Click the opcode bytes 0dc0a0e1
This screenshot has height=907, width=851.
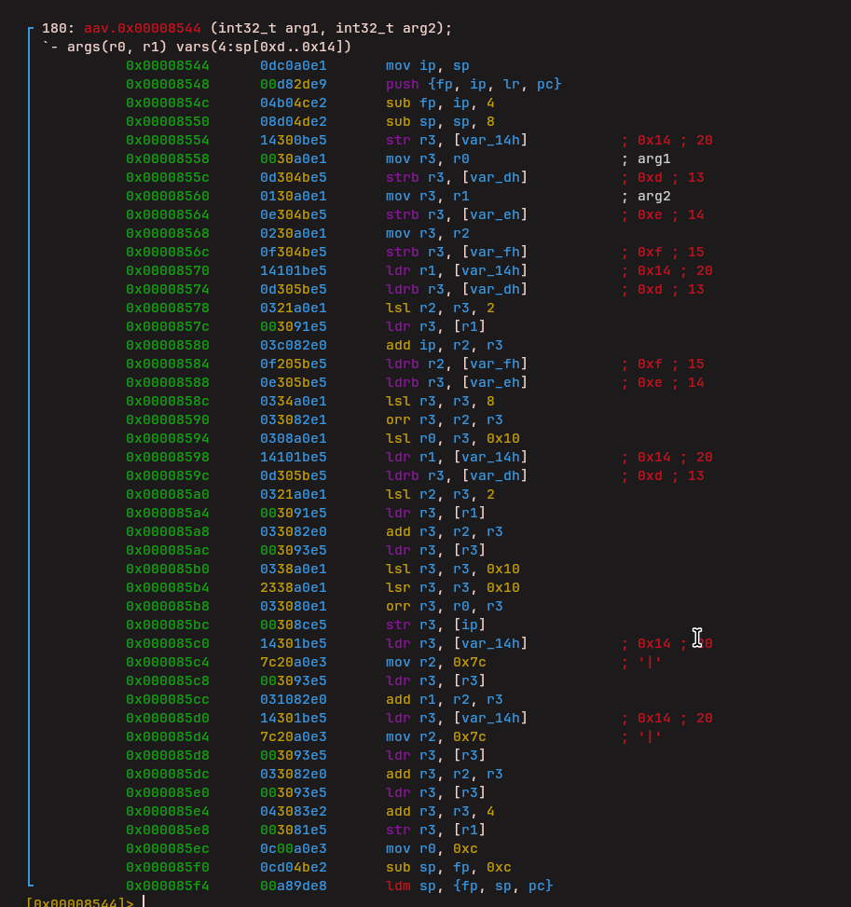pyautogui.click(x=294, y=65)
